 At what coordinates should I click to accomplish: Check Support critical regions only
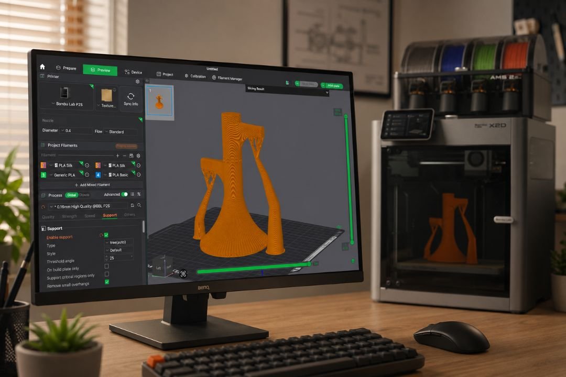pos(106,274)
